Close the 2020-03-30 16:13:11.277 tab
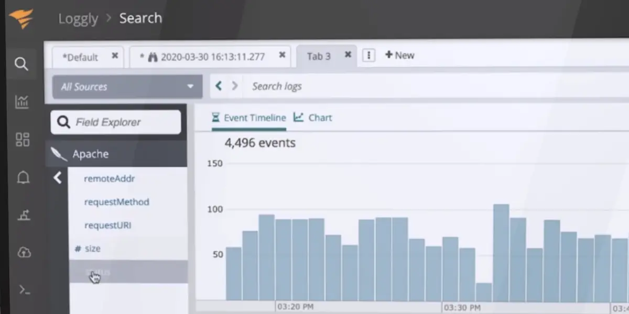 point(283,55)
